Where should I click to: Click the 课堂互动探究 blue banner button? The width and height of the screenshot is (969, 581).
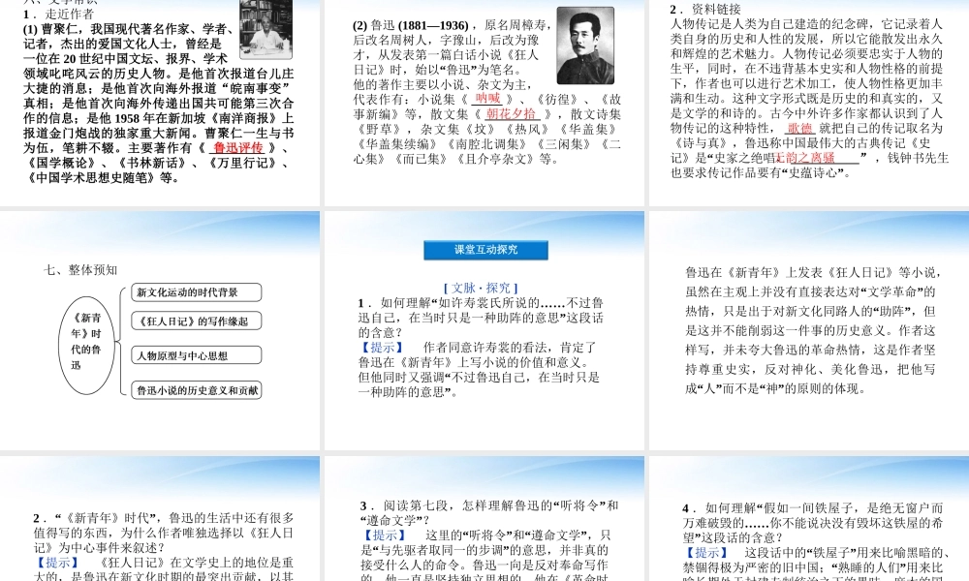click(x=485, y=250)
